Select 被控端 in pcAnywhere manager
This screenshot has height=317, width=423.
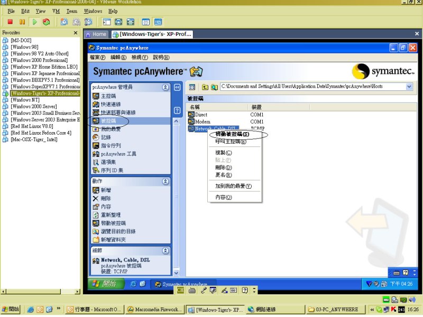click(x=104, y=121)
